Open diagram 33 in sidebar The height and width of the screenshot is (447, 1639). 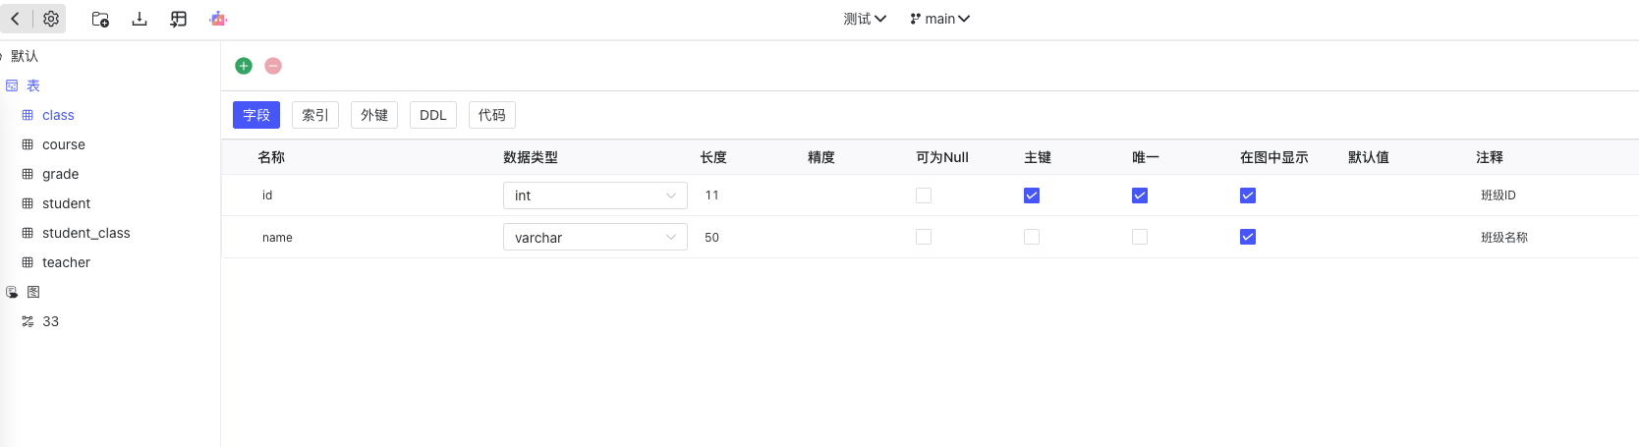point(50,321)
